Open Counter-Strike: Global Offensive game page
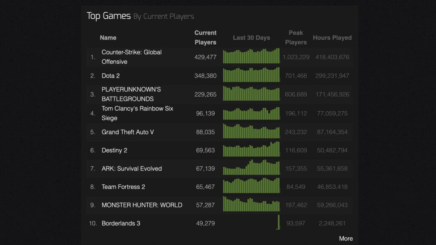 (x=132, y=57)
